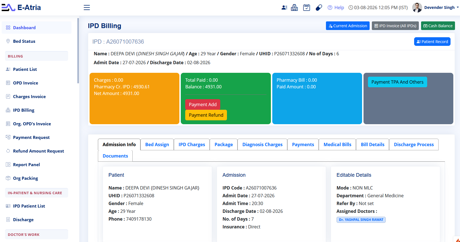This screenshot has height=242, width=460.
Task: Click the Refund Amount Request sidebar icon
Action: coord(8,151)
